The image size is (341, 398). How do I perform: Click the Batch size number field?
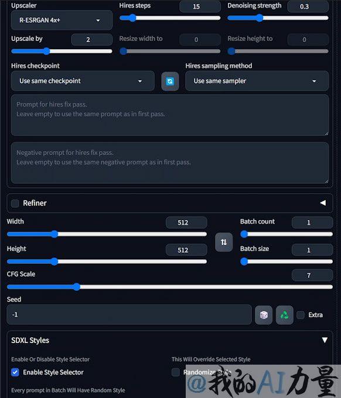pyautogui.click(x=312, y=250)
